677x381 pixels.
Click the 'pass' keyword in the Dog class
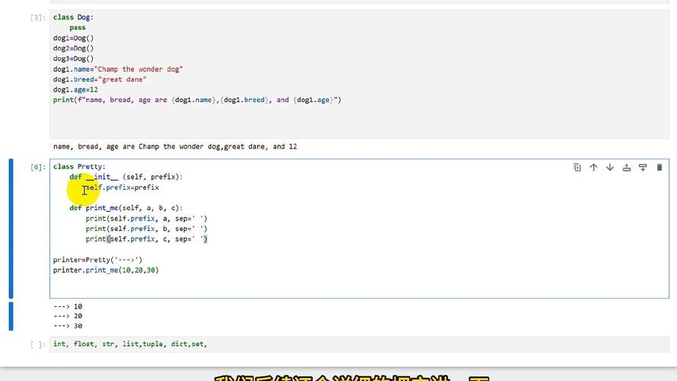(x=77, y=27)
